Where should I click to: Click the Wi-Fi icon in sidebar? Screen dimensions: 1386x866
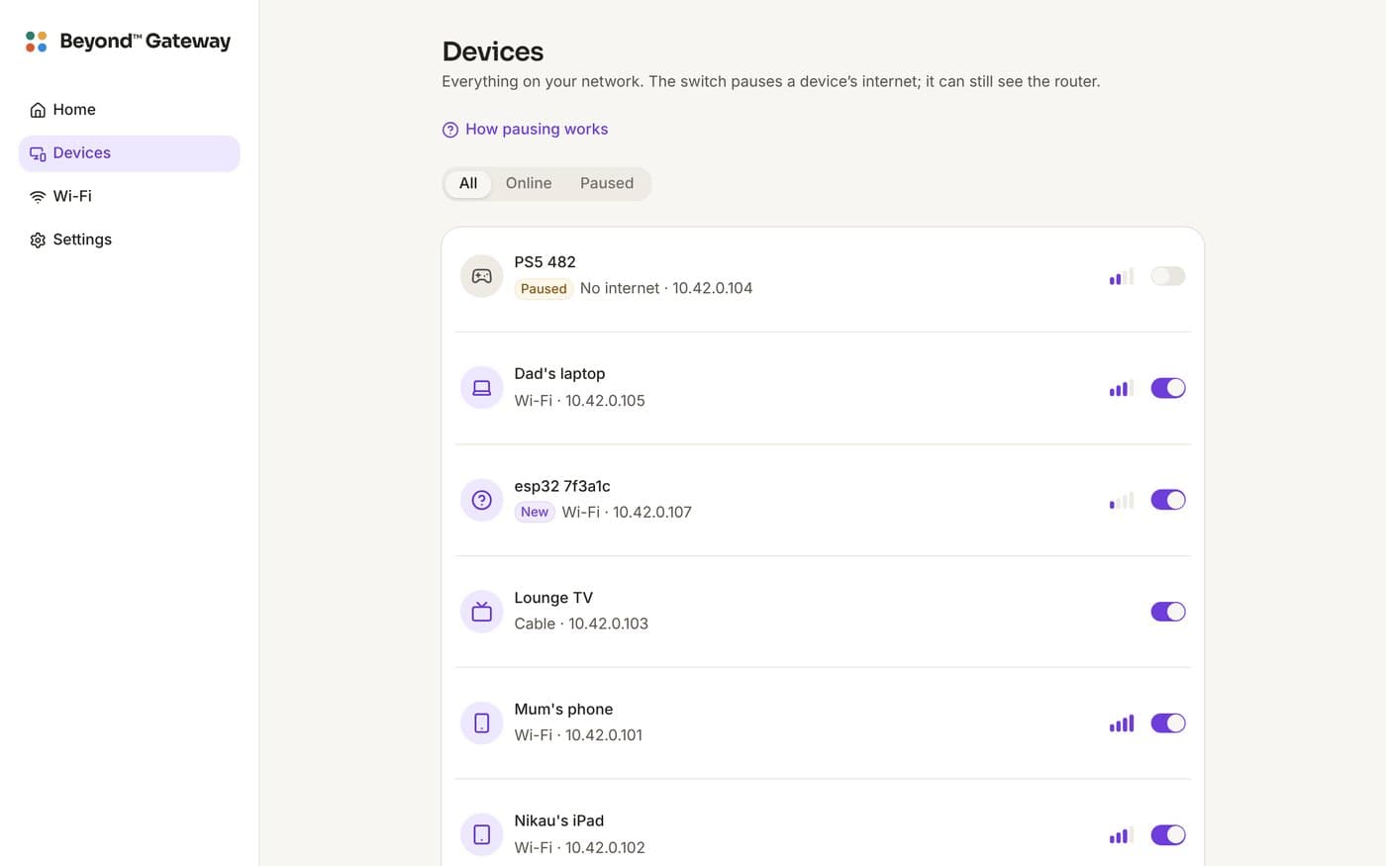tap(38, 197)
